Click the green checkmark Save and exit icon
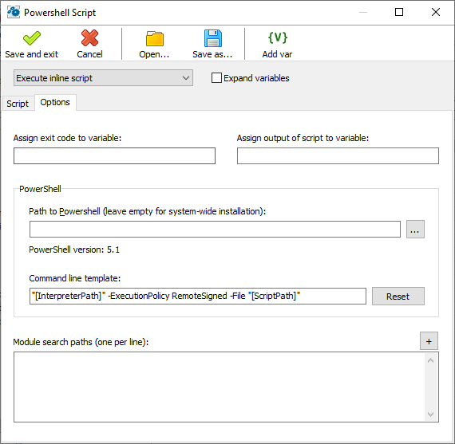 (x=32, y=38)
